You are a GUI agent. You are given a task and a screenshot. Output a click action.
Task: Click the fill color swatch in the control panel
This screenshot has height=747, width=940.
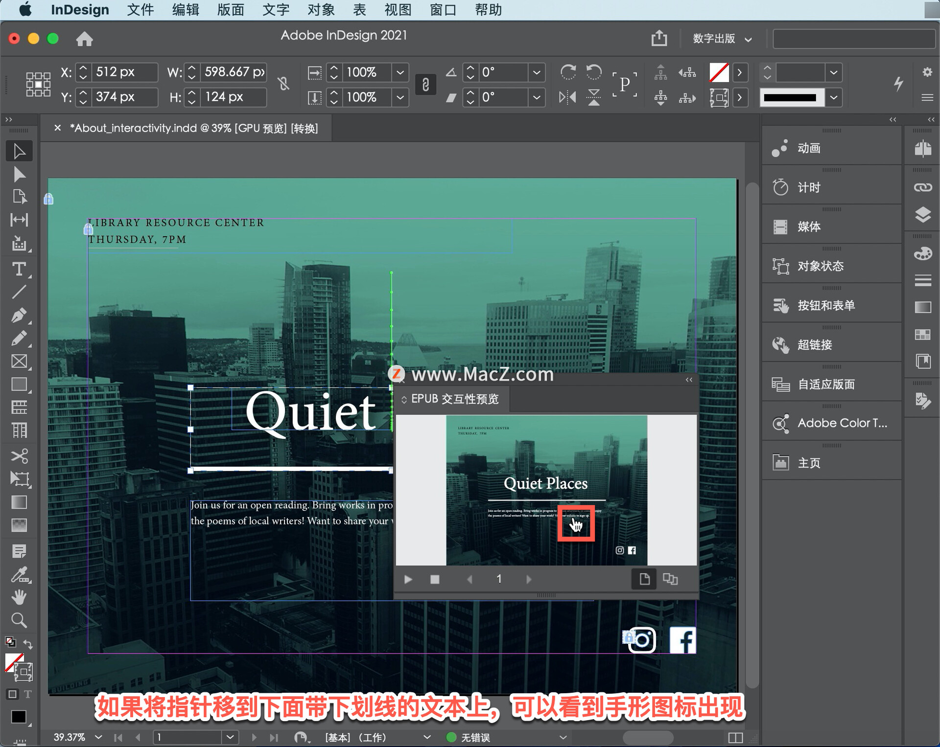718,72
